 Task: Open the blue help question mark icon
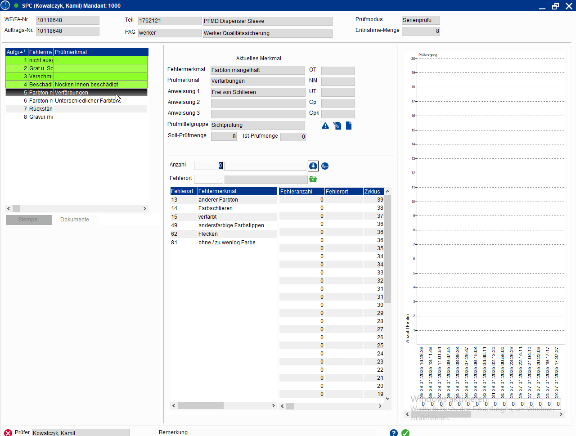click(x=394, y=432)
